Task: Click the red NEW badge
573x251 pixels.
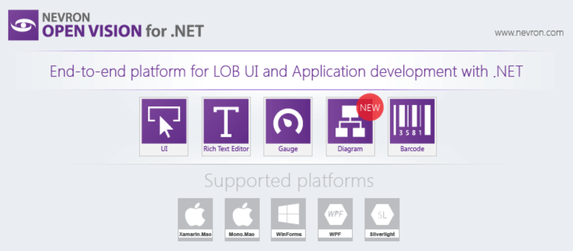Action: tap(370, 107)
